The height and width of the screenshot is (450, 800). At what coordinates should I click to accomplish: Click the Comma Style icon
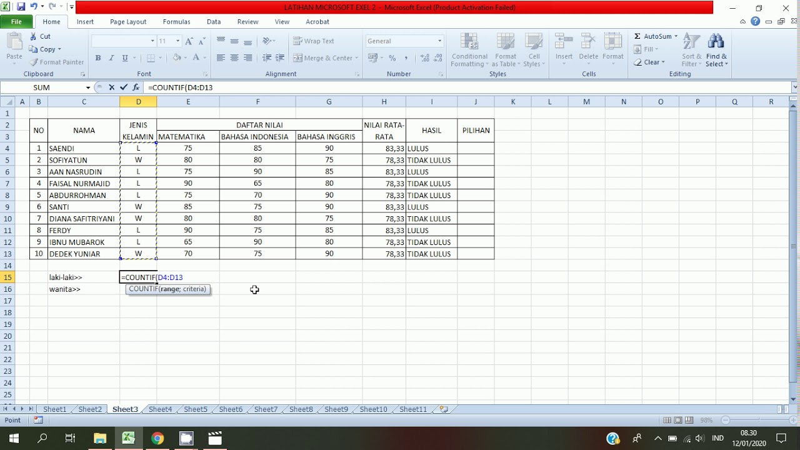pos(406,57)
